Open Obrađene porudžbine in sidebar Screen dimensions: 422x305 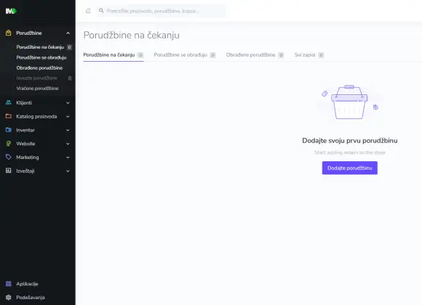point(39,68)
